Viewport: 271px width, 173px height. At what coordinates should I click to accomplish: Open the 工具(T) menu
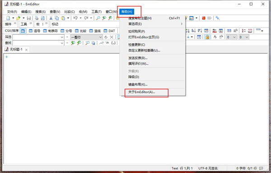(x=97, y=12)
